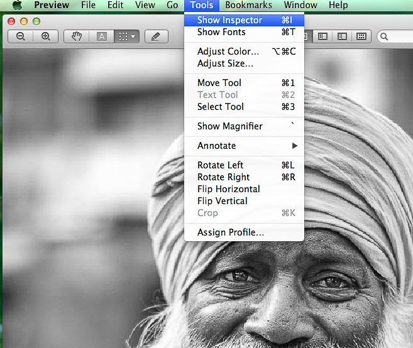413x348 pixels.
Task: Choose Flip Horizontal from the menu
Action: pyautogui.click(x=228, y=189)
